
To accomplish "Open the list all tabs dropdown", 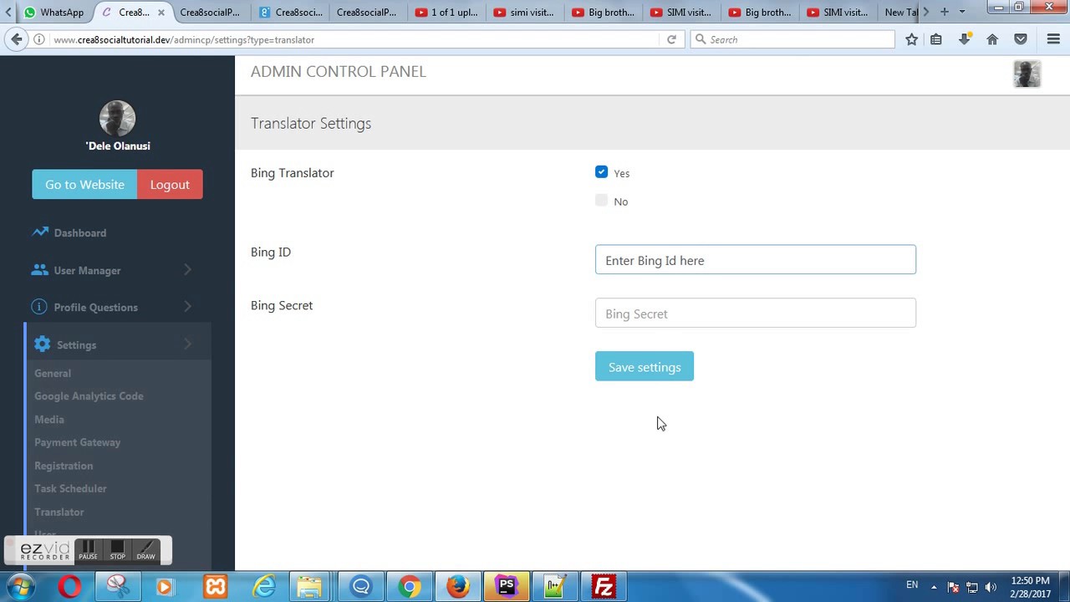I will [x=962, y=12].
